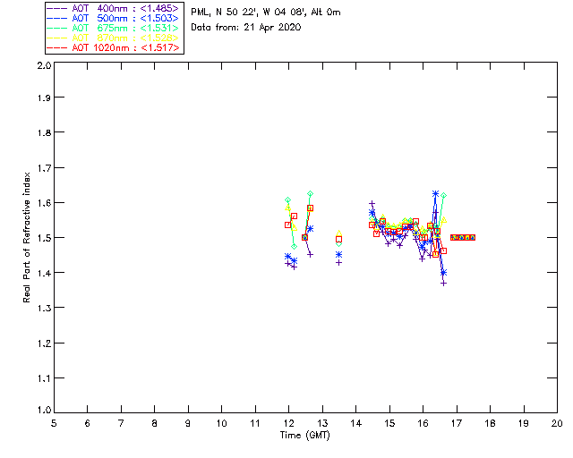
Task: Click the 7 hour x-axis label
Action: coord(121,423)
